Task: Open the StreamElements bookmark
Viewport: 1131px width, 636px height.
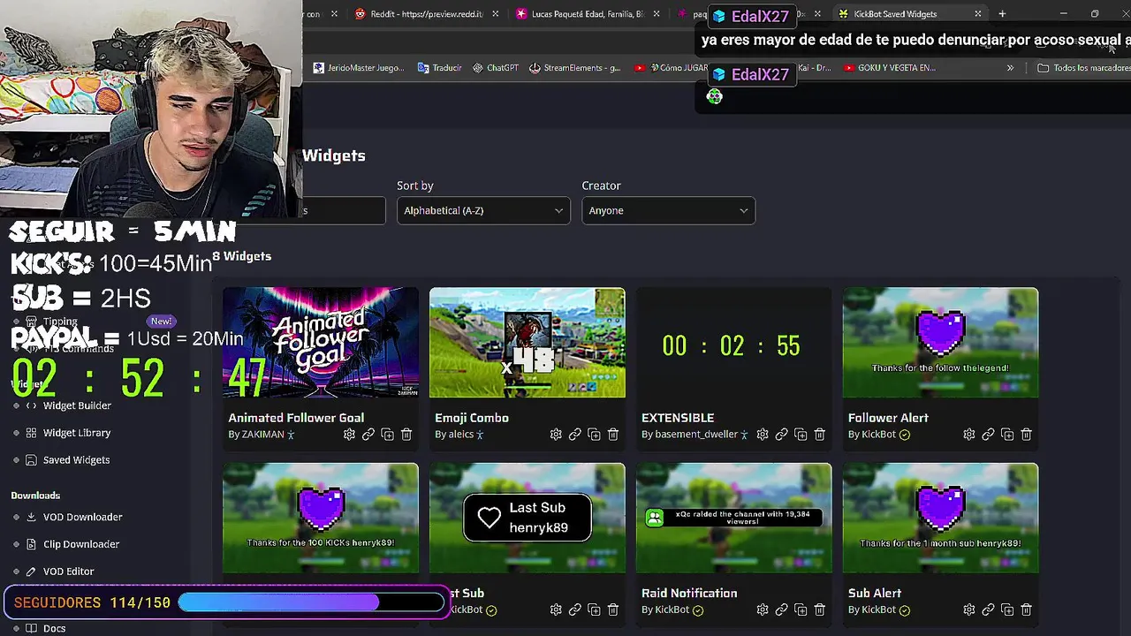Action: [574, 68]
